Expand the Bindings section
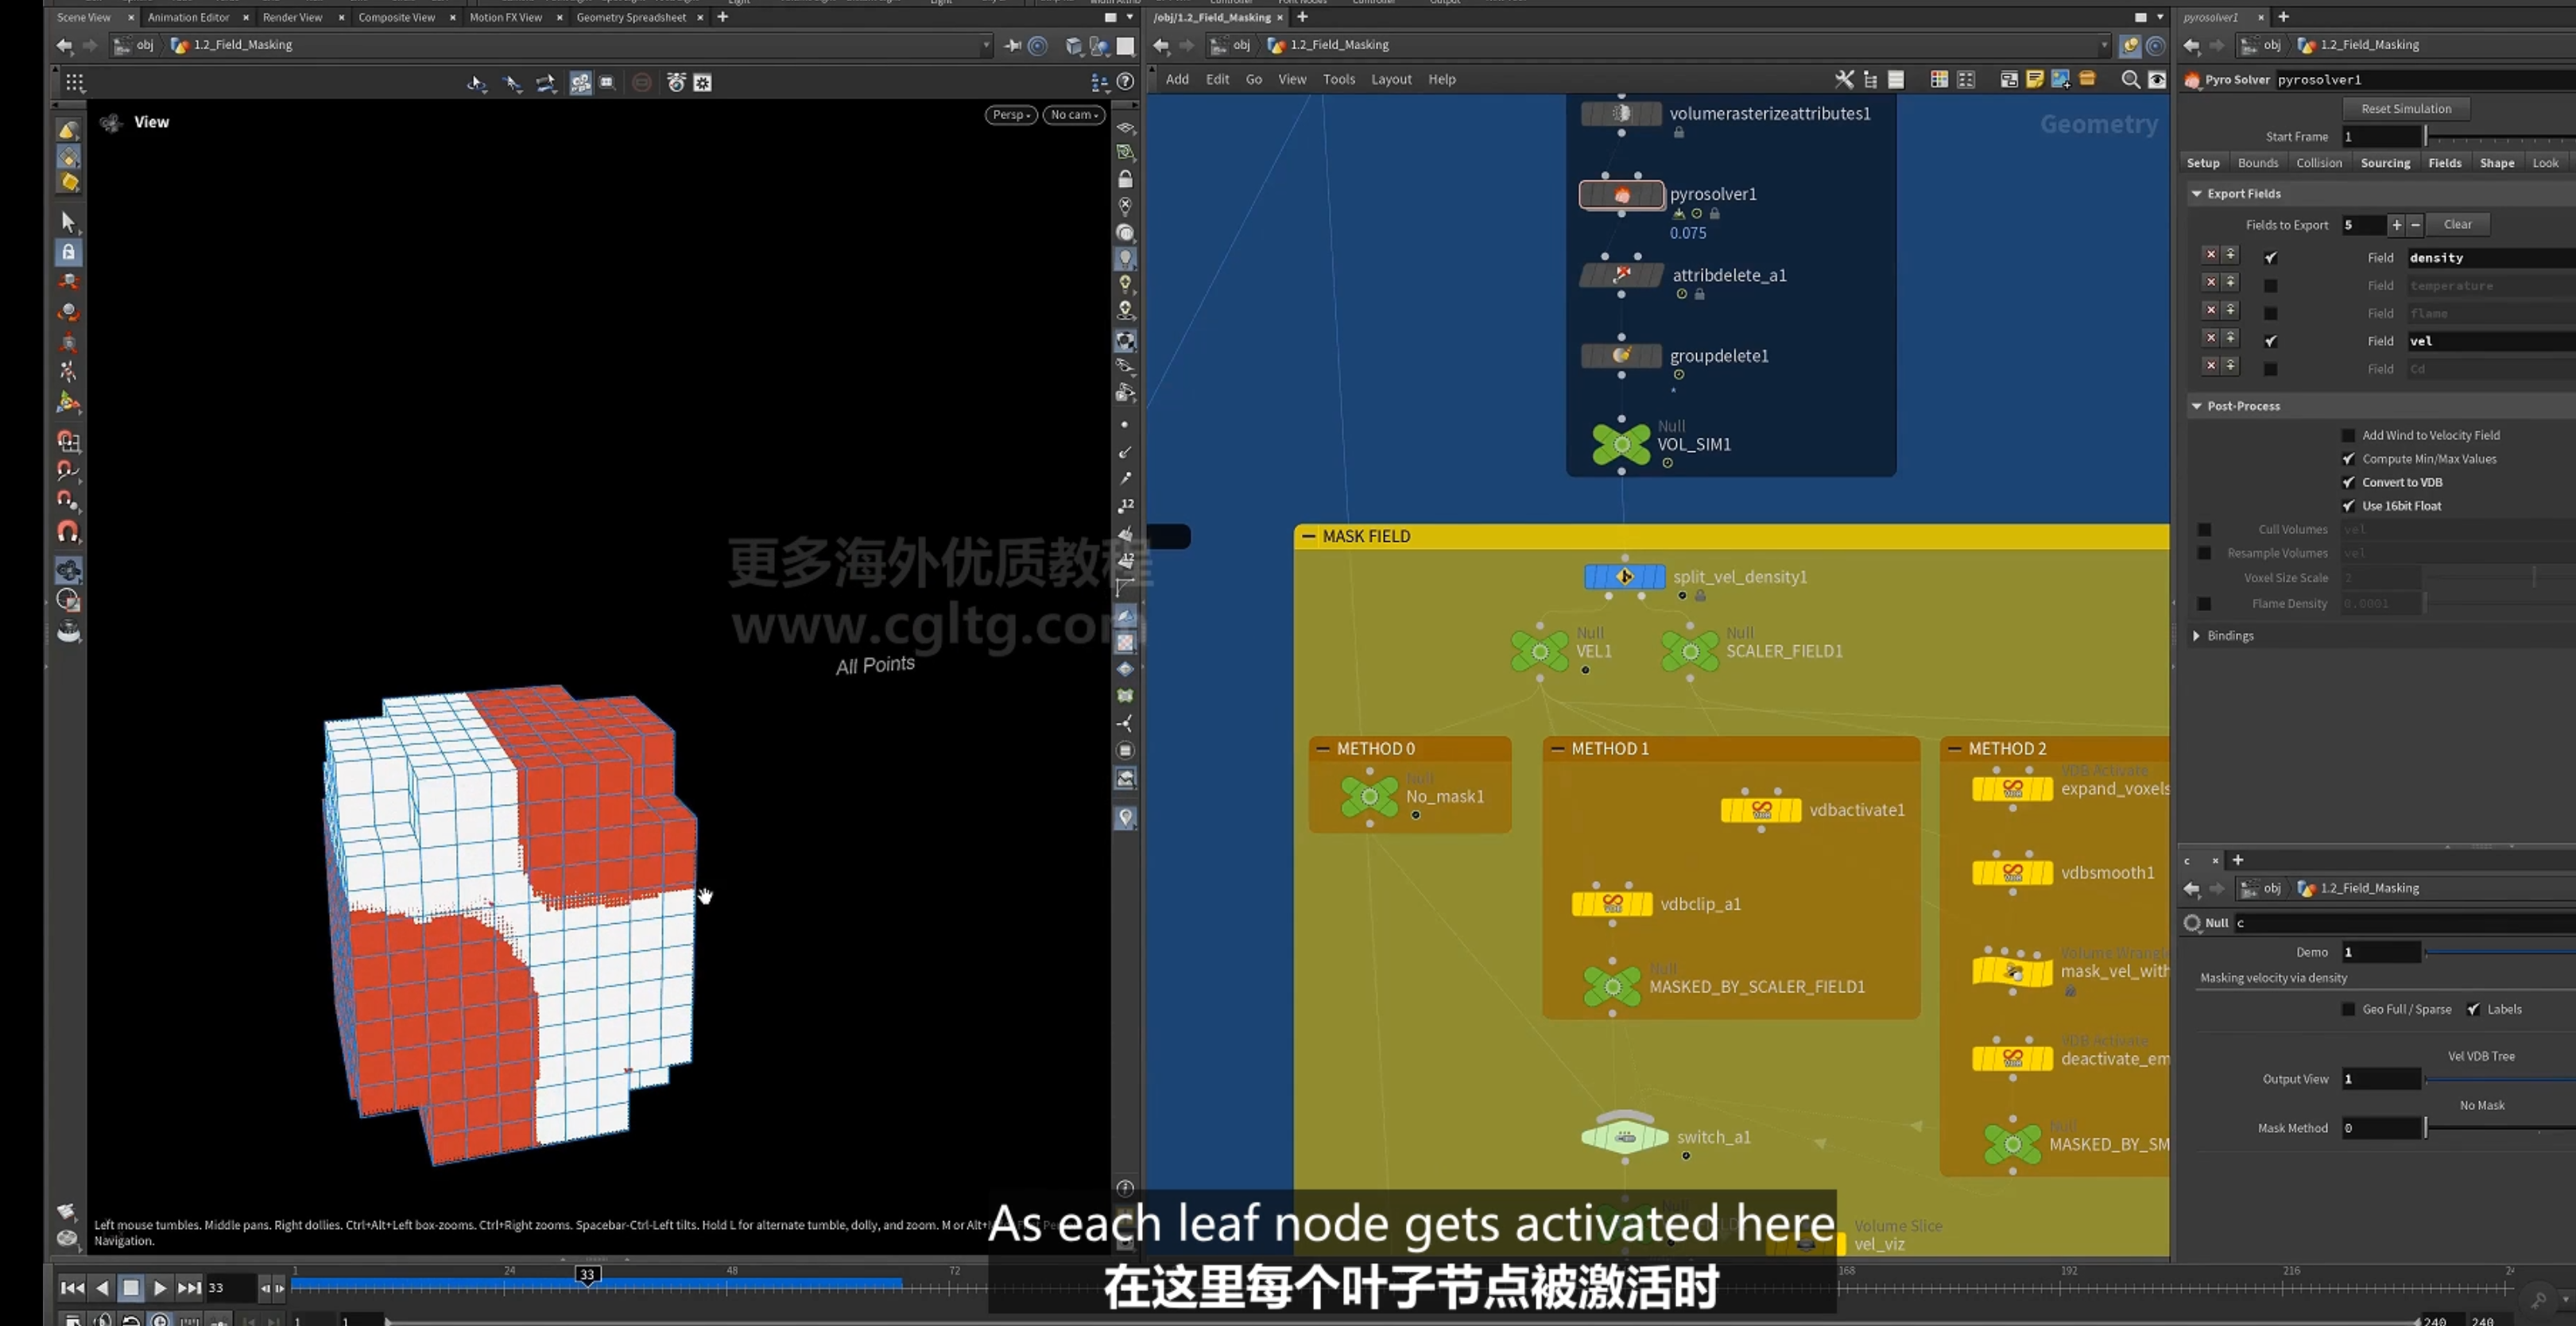 pyautogui.click(x=2196, y=636)
